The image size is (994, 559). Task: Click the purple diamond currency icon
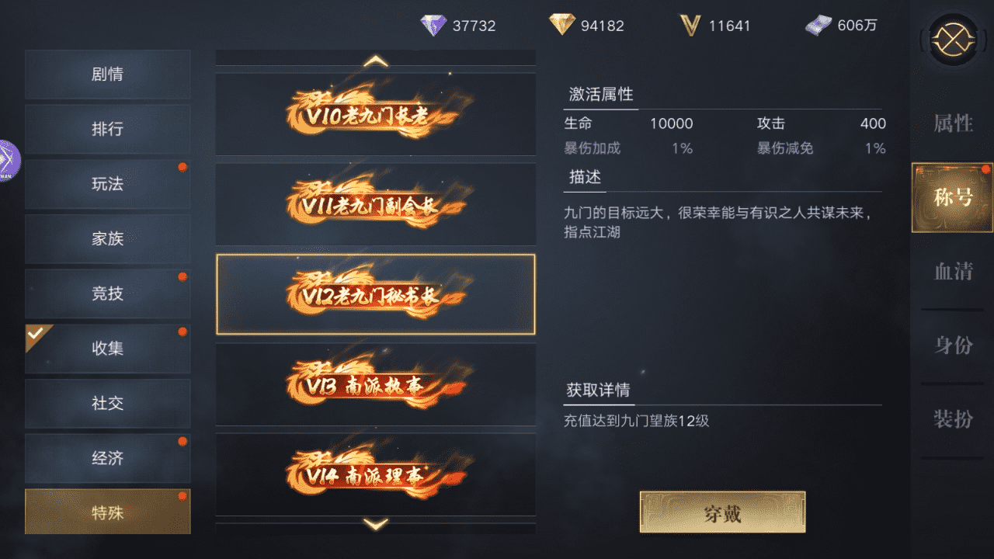pos(433,26)
